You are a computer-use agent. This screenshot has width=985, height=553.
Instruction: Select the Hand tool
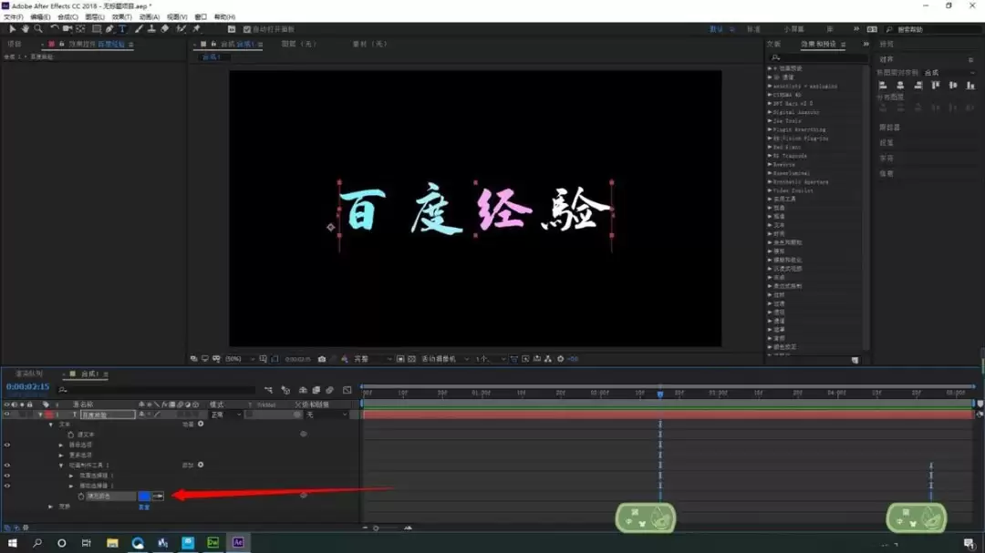click(26, 29)
